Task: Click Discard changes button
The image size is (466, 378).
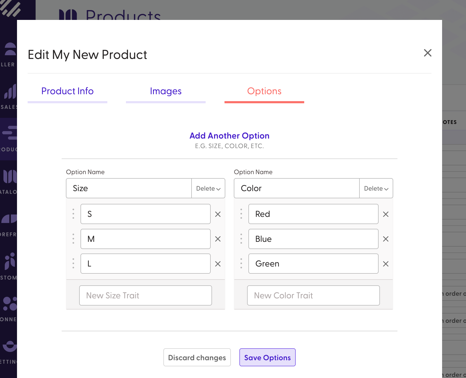Action: click(197, 358)
